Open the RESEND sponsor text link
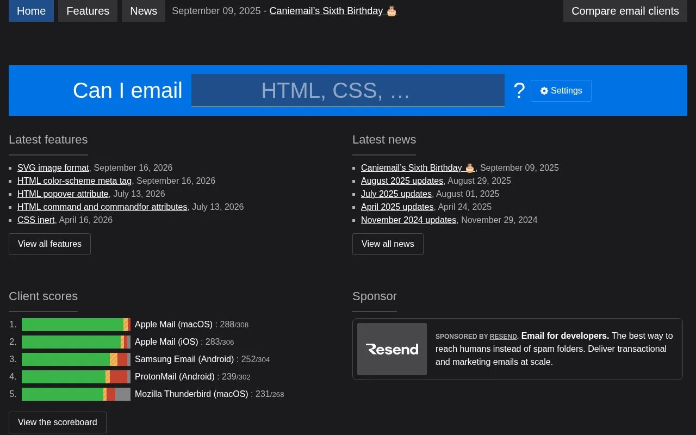This screenshot has height=435, width=696. point(503,337)
